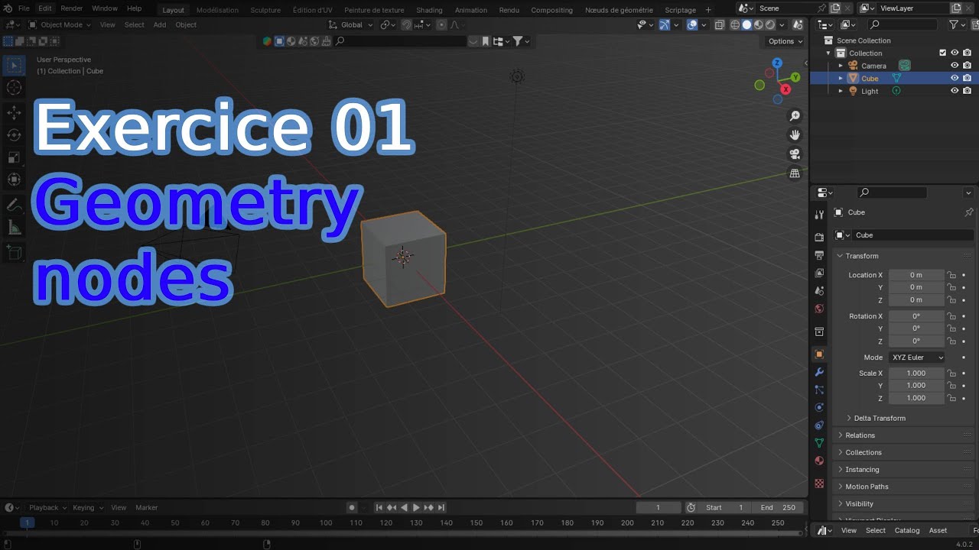Open the Edit menu
Viewport: 979px width, 550px height.
pyautogui.click(x=45, y=8)
